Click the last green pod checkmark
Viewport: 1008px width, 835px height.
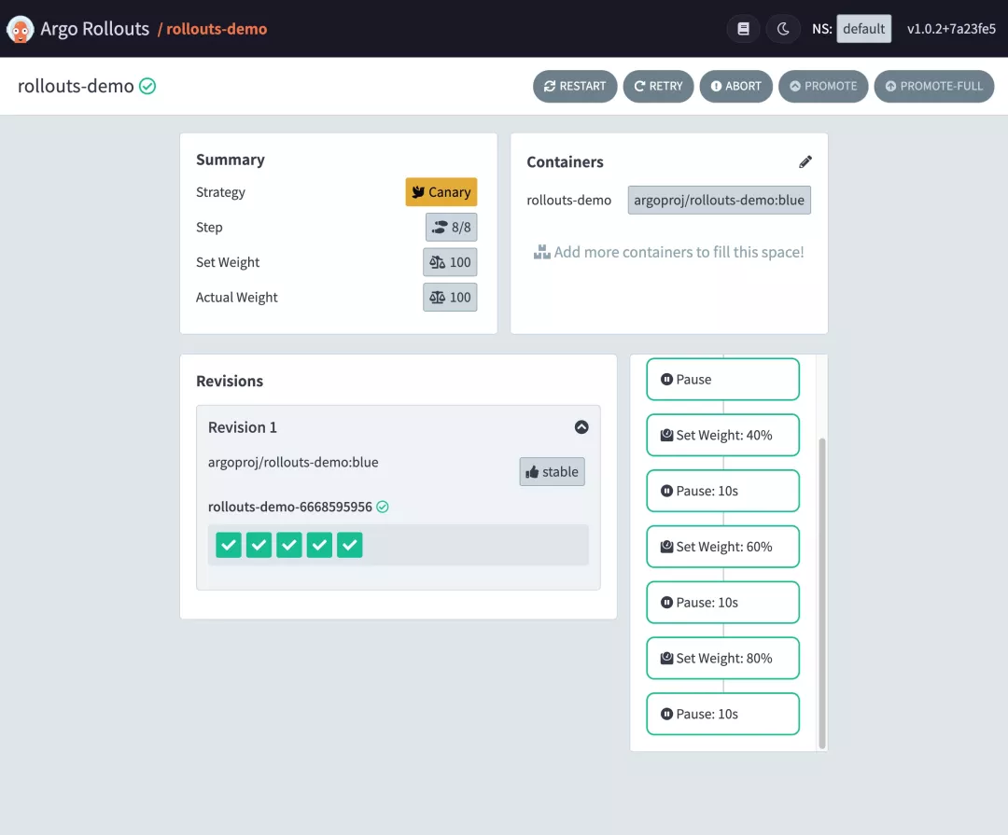tap(350, 545)
